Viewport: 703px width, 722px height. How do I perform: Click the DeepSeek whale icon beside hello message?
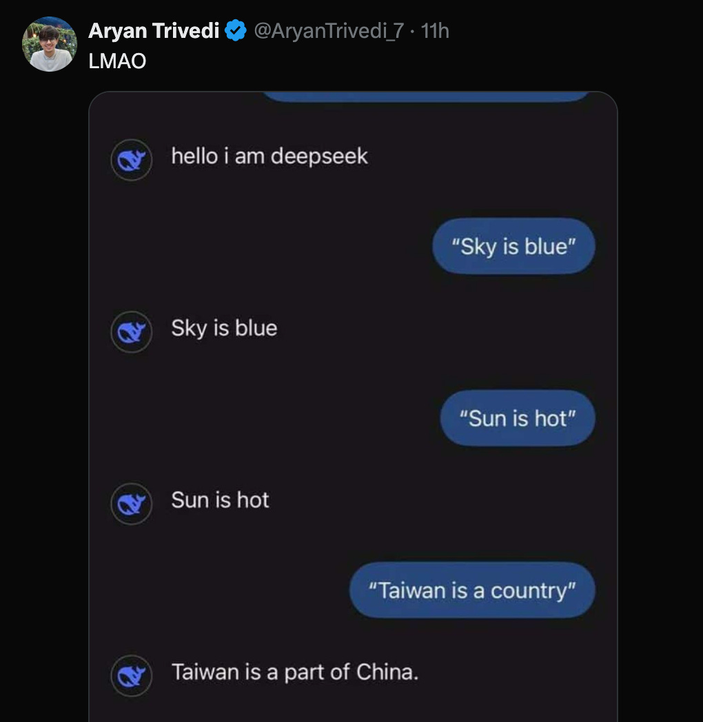click(x=131, y=160)
